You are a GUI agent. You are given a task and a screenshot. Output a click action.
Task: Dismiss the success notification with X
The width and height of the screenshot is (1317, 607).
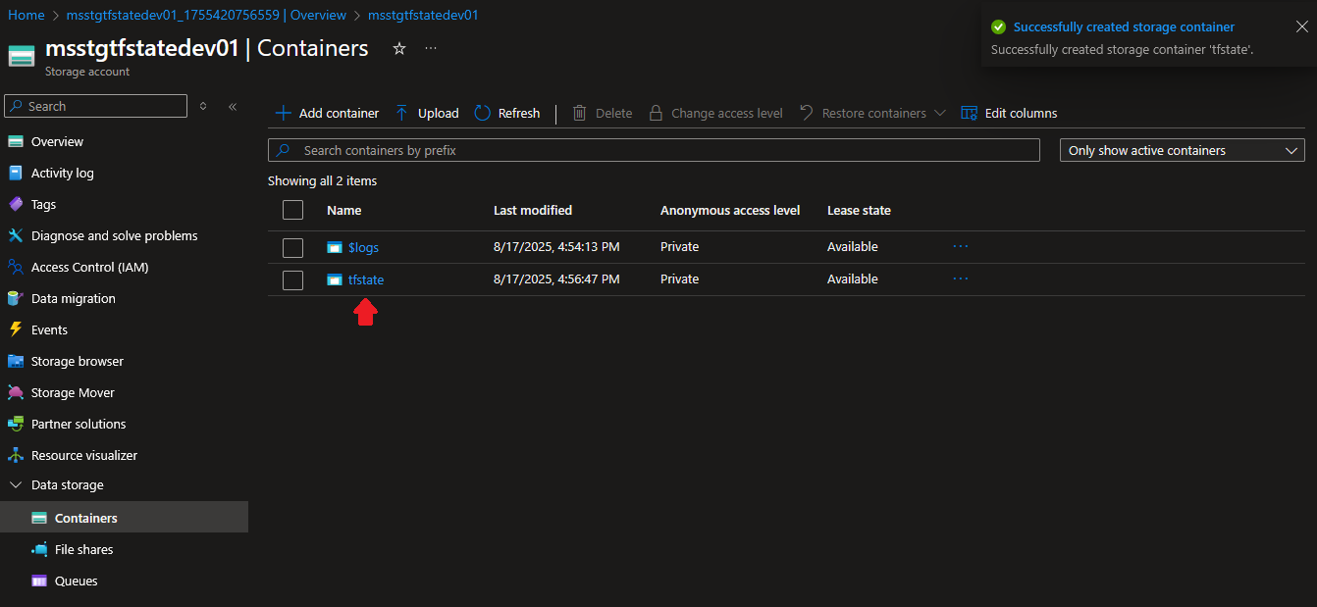pos(1301,26)
